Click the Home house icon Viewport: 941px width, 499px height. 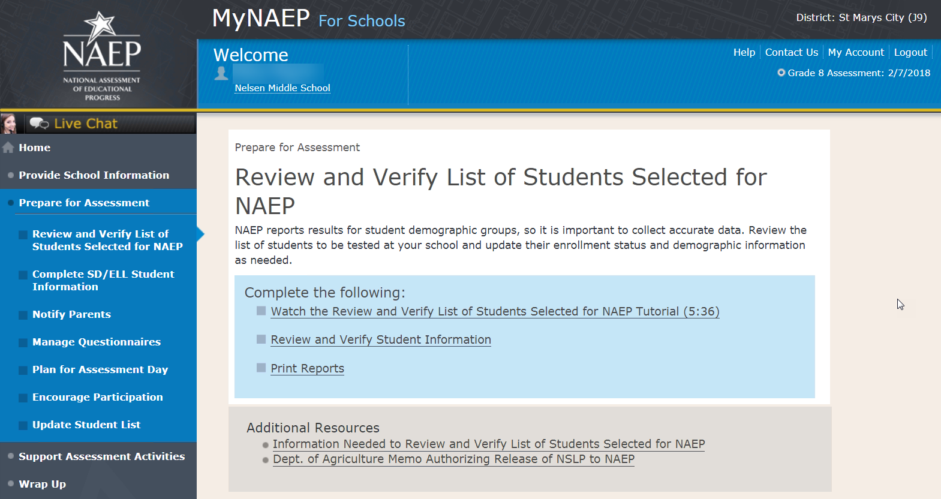pyautogui.click(x=8, y=148)
